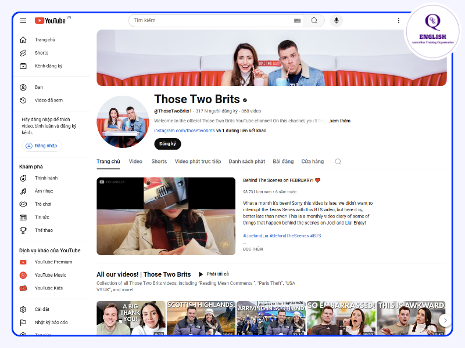Open the #BTS hashtag link
Screen dimensions: 465x348
[316, 236]
